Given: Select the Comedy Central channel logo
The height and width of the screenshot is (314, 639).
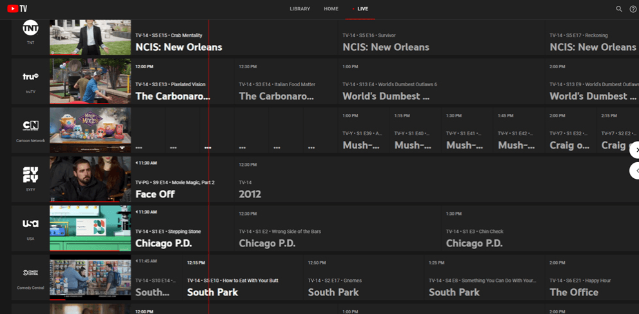Looking at the screenshot, I should point(30,273).
